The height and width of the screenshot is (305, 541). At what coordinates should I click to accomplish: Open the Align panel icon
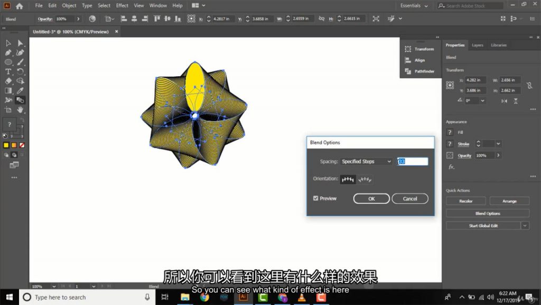click(x=408, y=60)
